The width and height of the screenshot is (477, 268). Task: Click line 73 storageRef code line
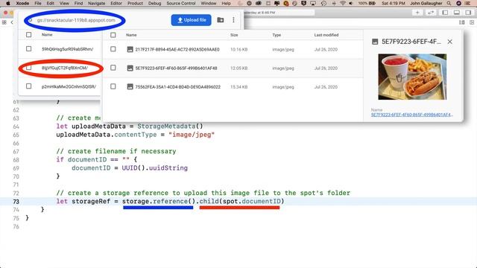[x=170, y=202]
